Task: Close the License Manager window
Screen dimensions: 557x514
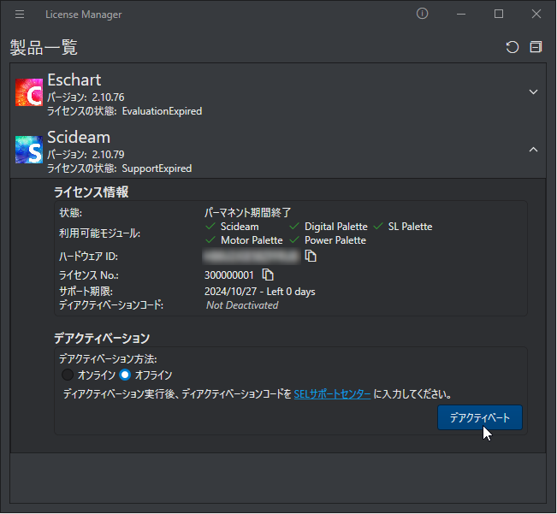Action: click(x=536, y=15)
